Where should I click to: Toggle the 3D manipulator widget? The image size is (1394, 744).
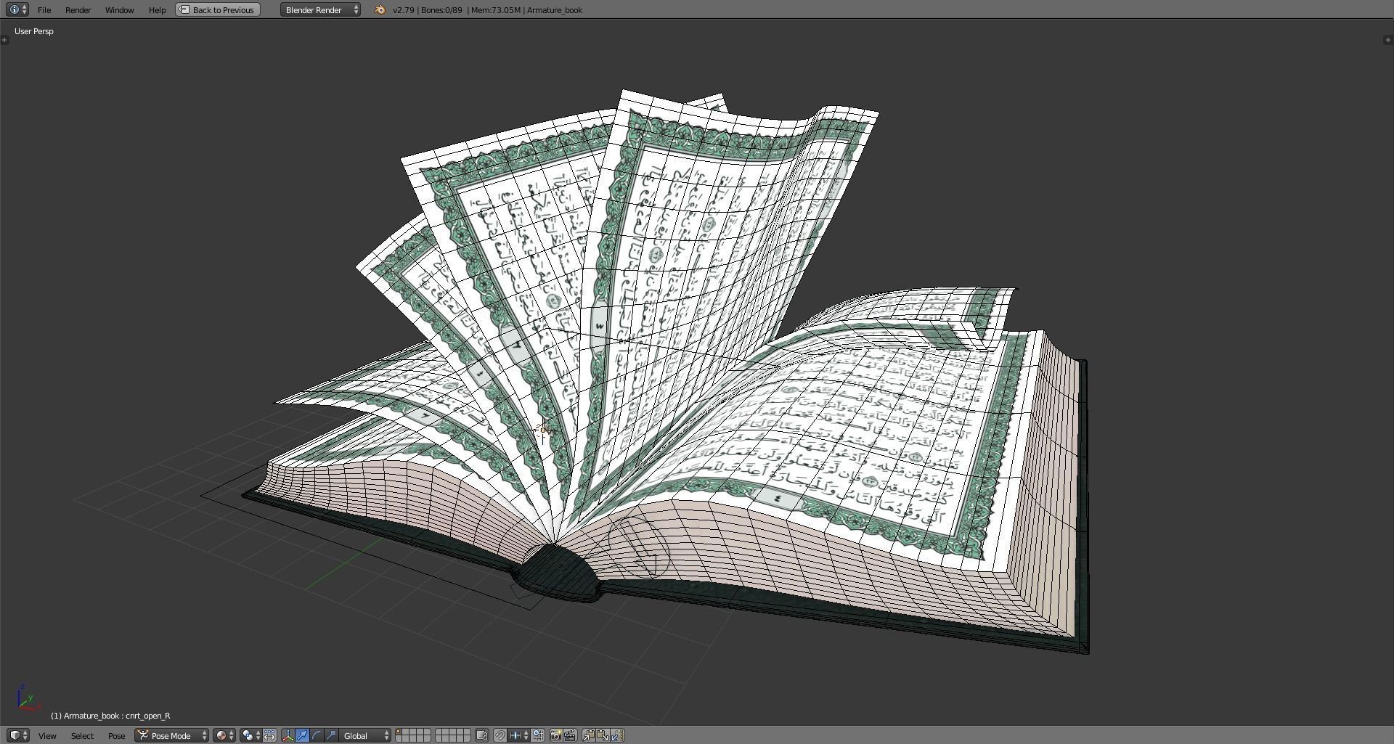click(288, 735)
